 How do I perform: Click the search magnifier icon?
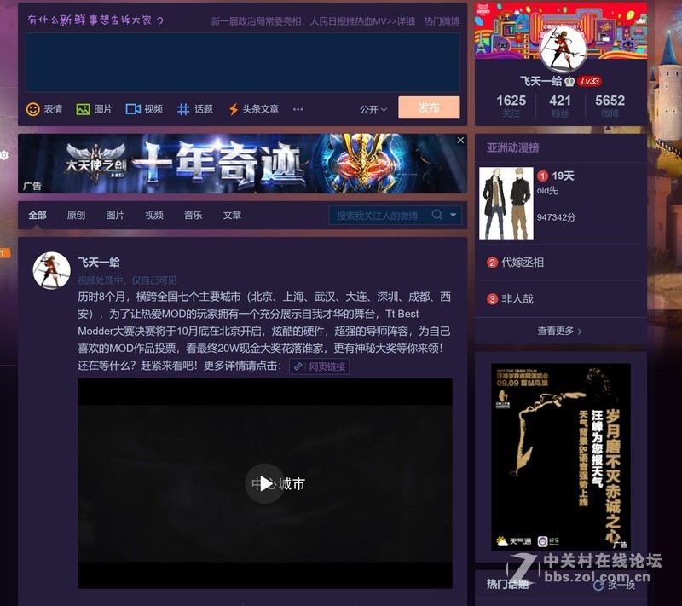pyautogui.click(x=437, y=215)
